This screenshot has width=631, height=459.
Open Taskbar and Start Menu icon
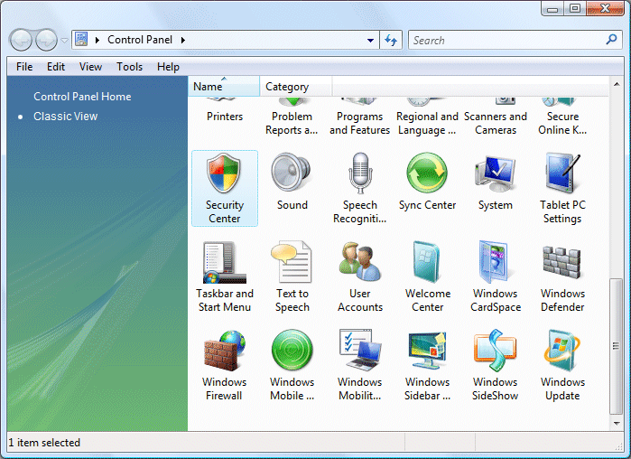click(225, 263)
